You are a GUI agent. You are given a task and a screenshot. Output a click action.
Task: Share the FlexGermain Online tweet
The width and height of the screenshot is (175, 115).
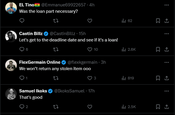coord(167,78)
